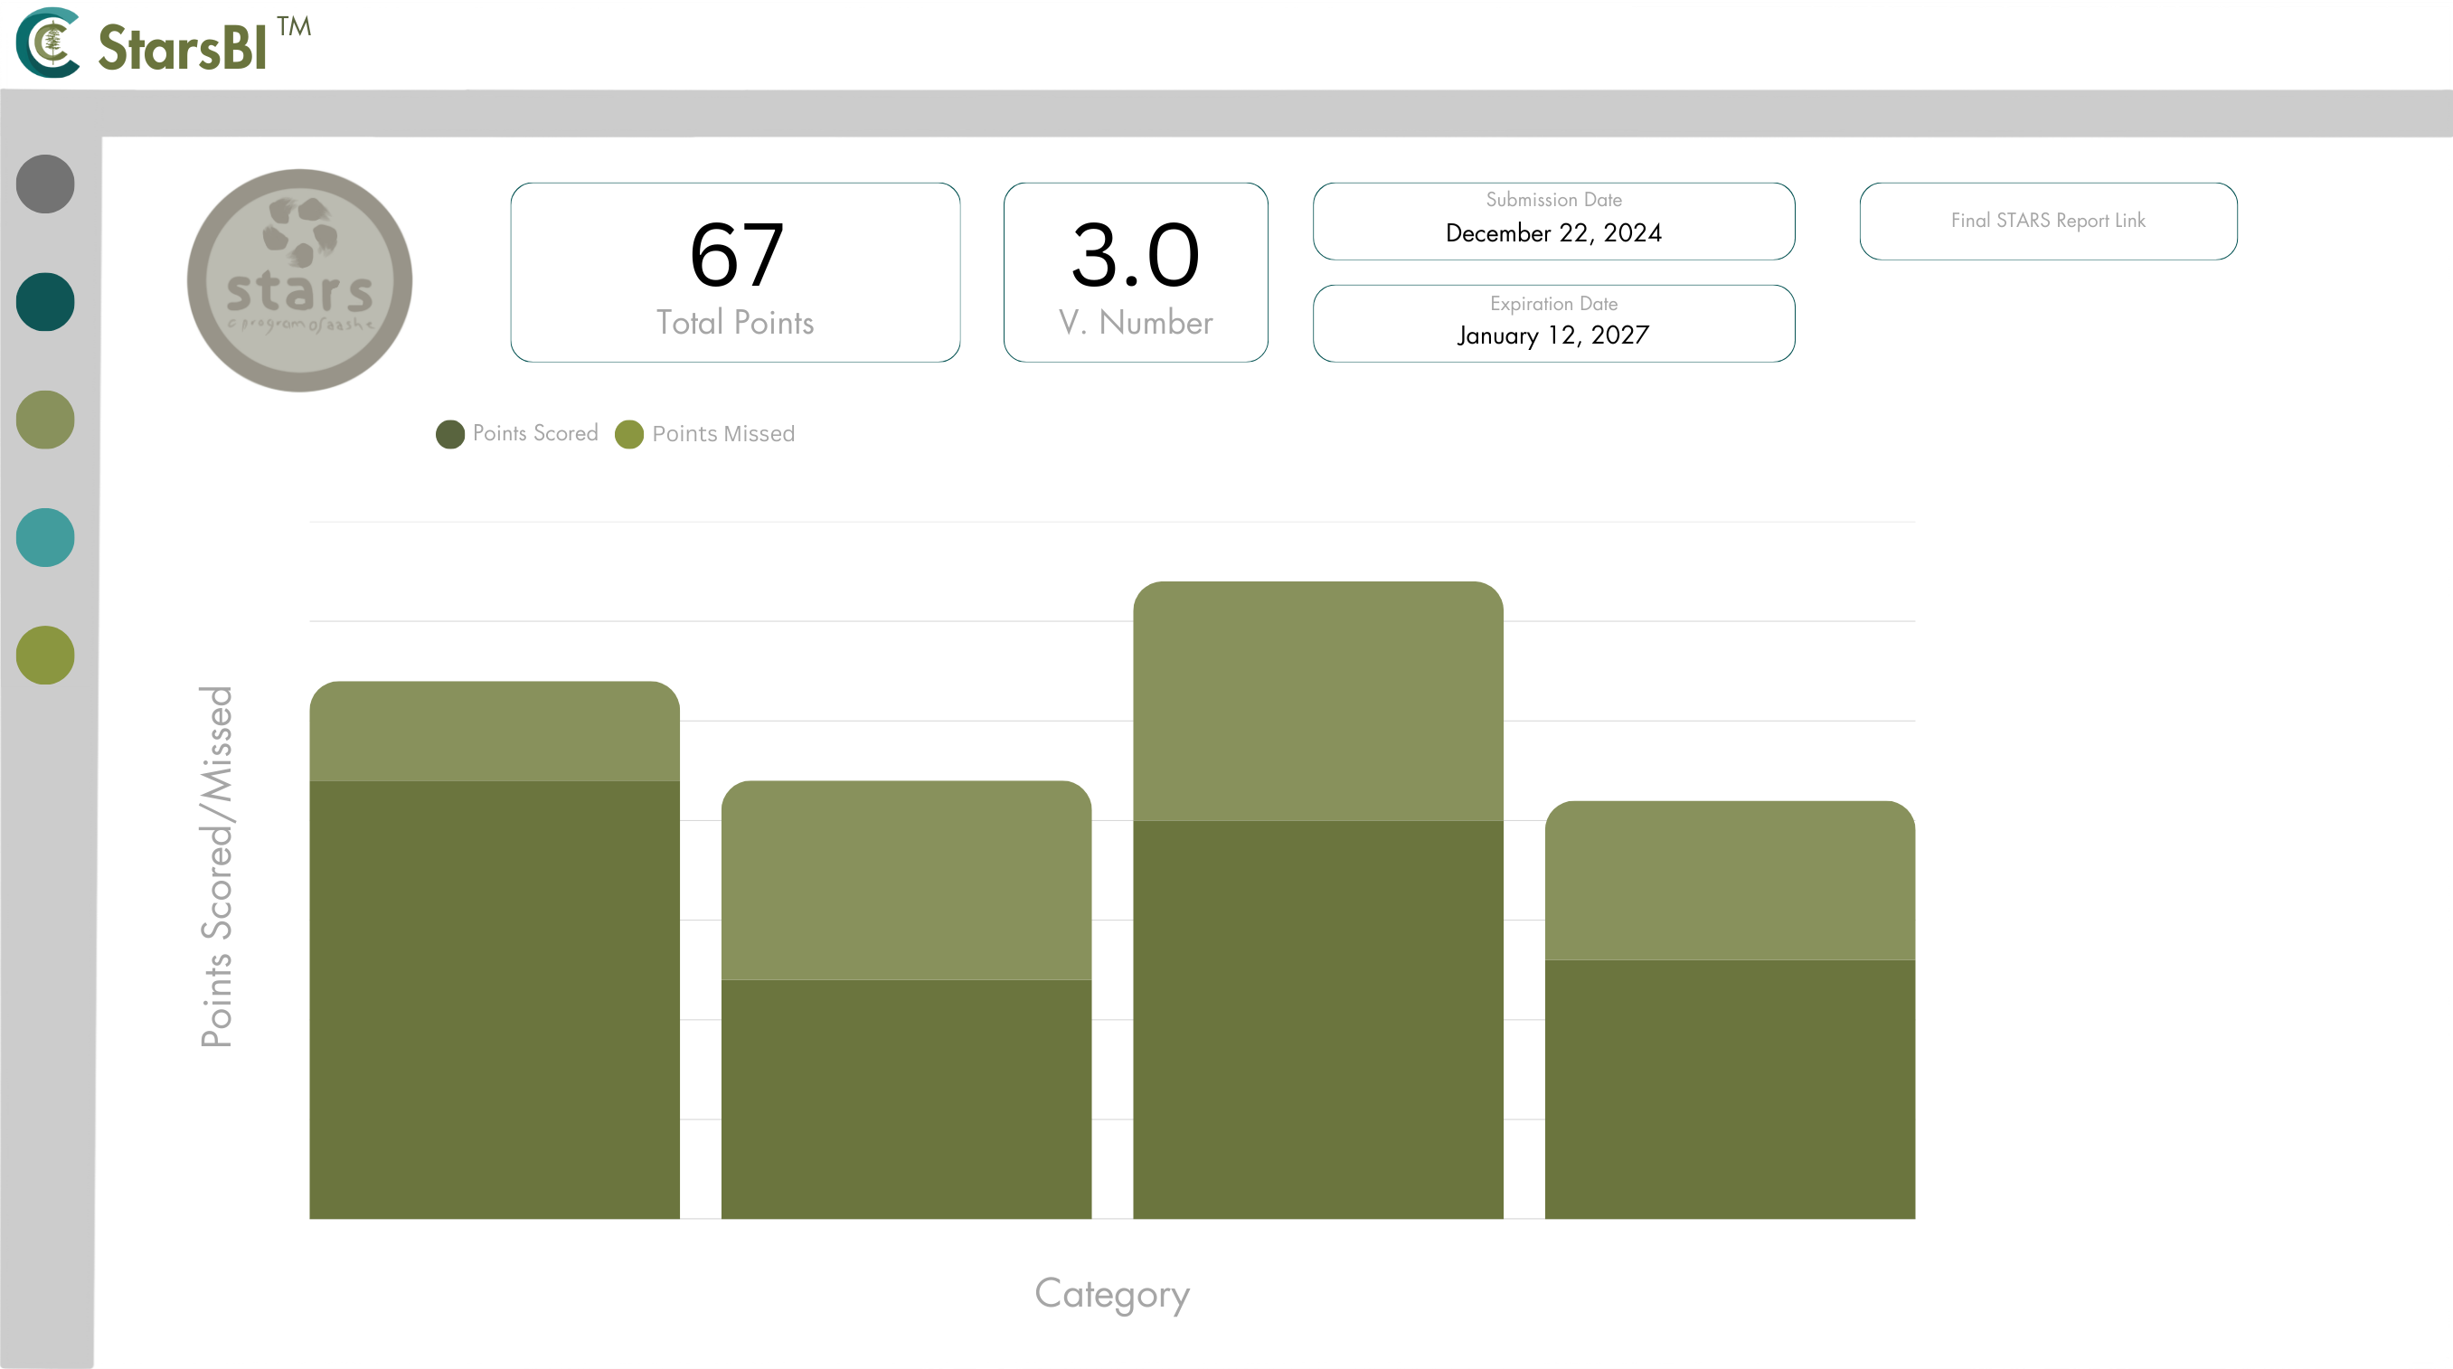Screen dimensions: 2453x1369
Task: Select the Submission Date card
Action: (1553, 221)
